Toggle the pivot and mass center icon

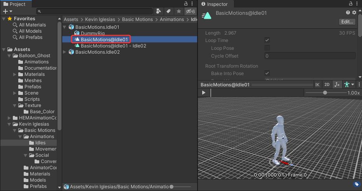point(336,84)
